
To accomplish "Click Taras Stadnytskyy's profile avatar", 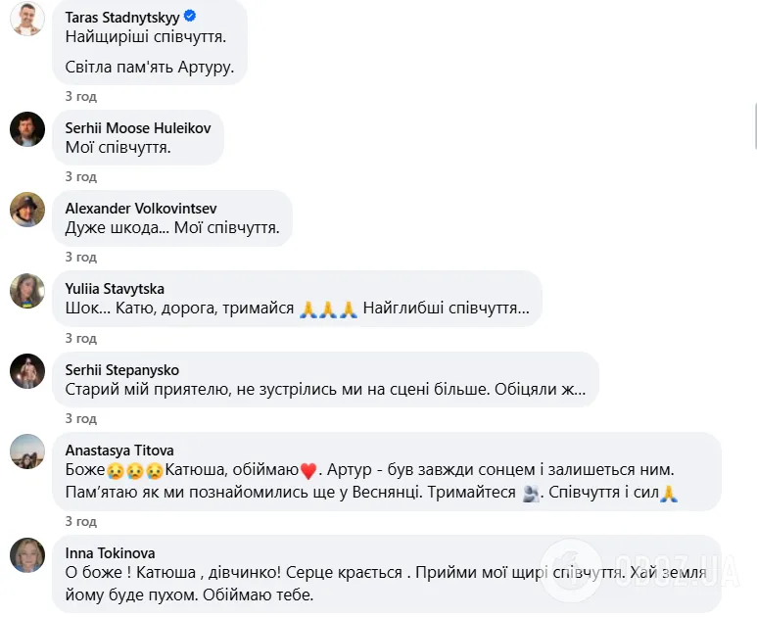I will (27, 19).
